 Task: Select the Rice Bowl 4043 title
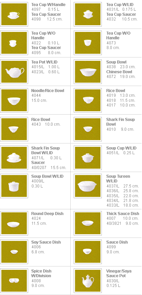pos(41,120)
